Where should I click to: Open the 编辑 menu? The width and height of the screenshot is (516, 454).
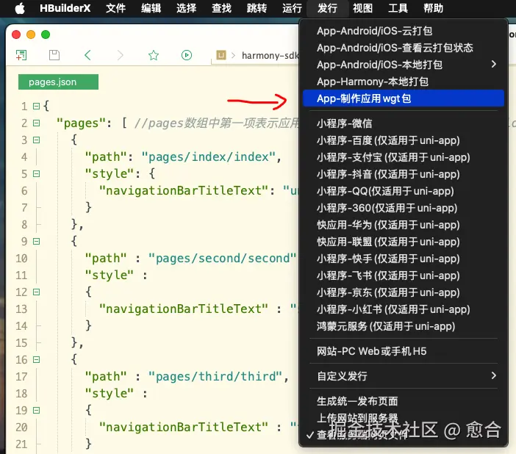pos(151,8)
